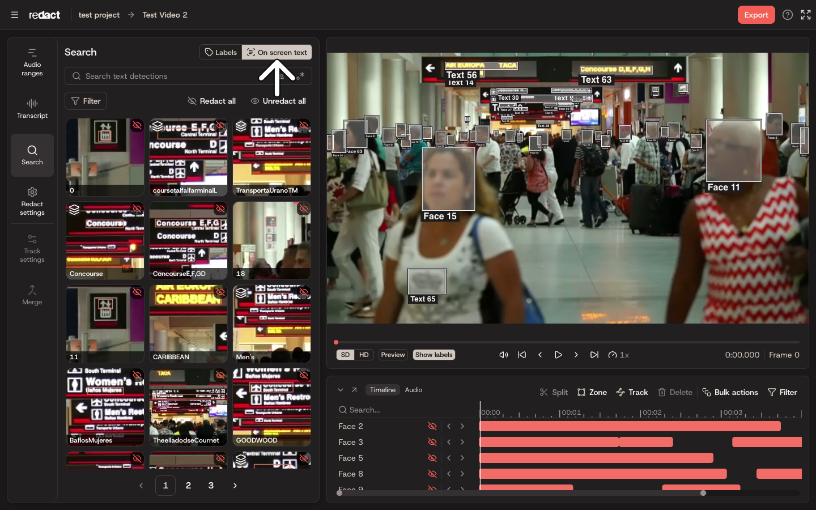Viewport: 816px width, 510px height.
Task: Click the video playback progress bar
Action: (x=568, y=342)
